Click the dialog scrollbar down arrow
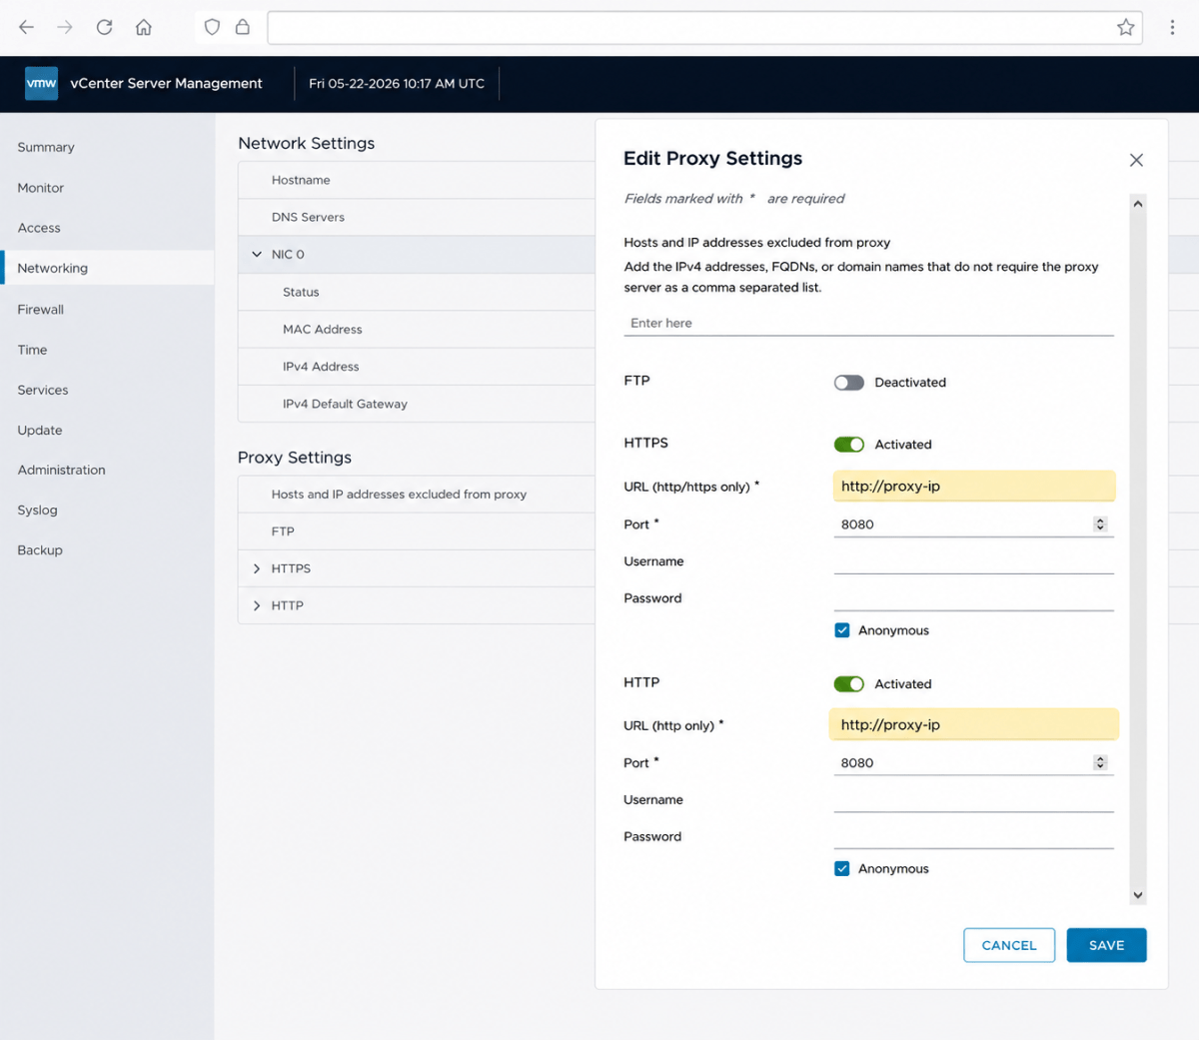Image resolution: width=1199 pixels, height=1040 pixels. [1138, 895]
